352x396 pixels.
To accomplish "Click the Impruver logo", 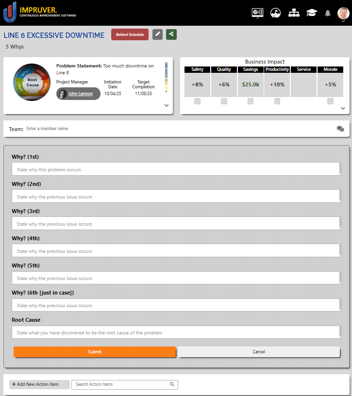I will (40, 12).
